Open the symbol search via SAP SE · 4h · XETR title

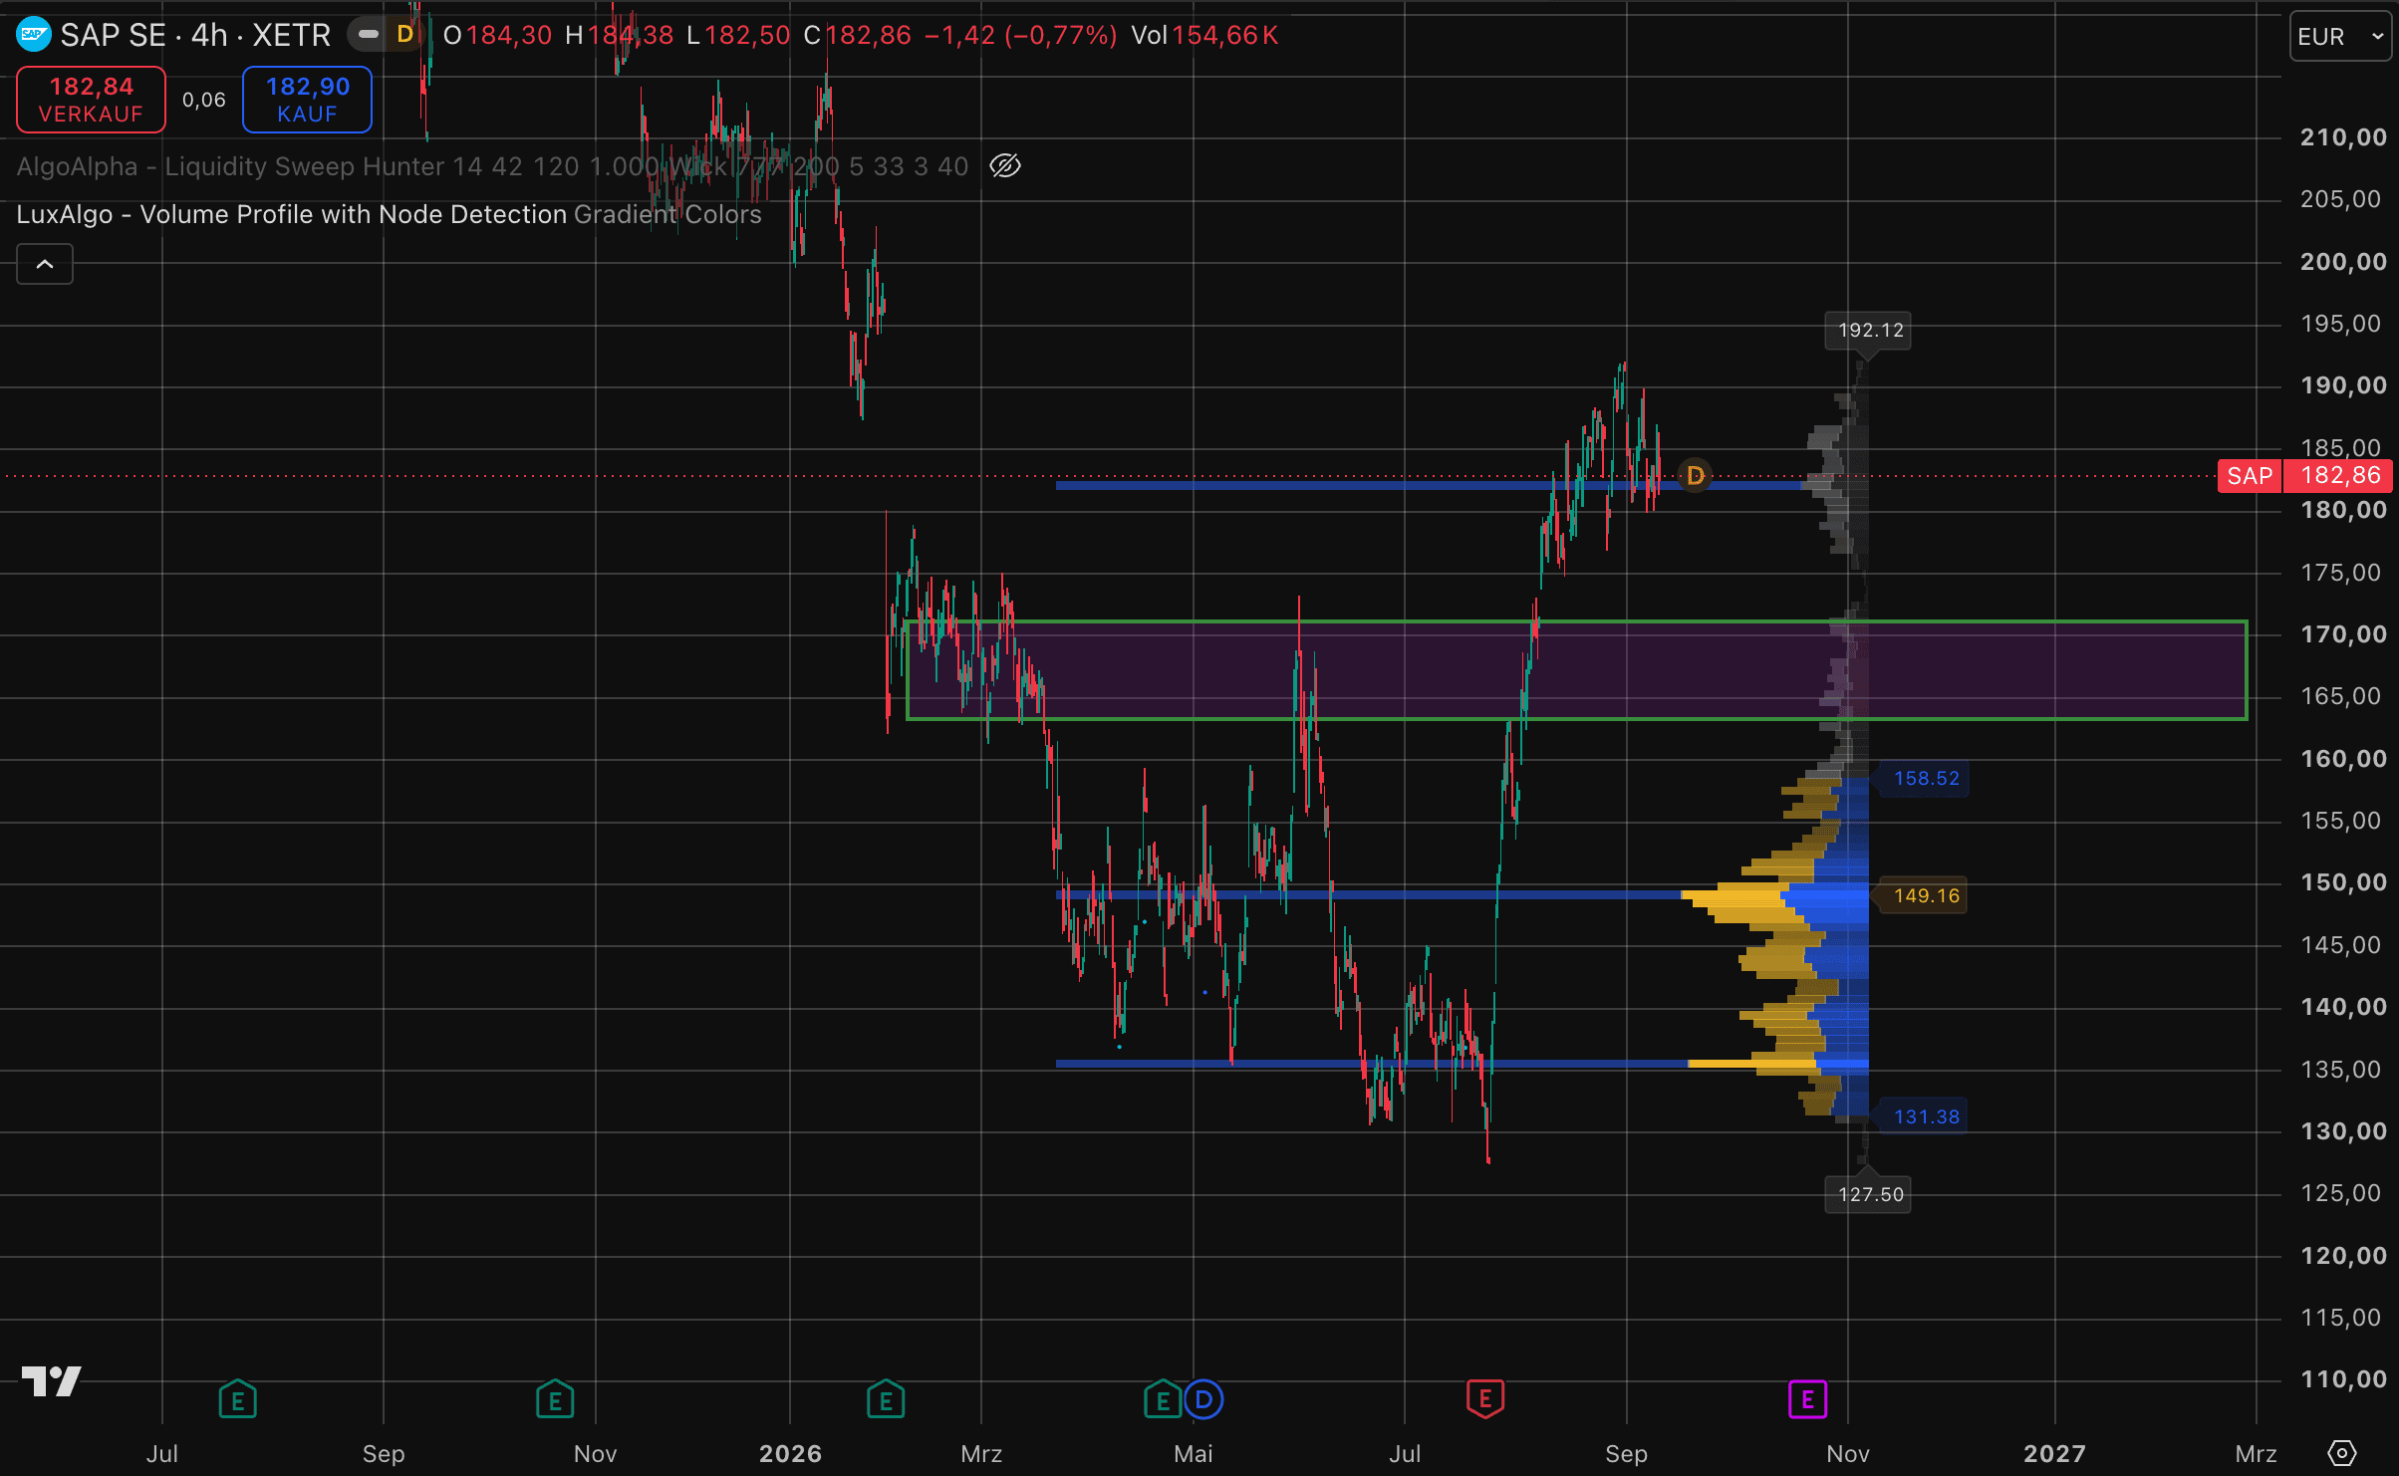195,35
